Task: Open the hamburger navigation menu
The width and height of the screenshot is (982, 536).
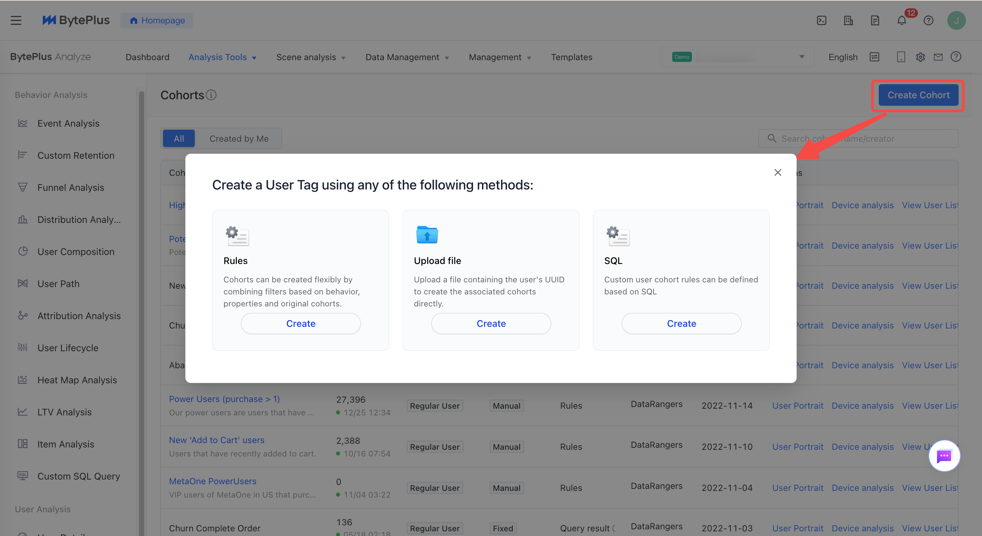Action: click(16, 20)
